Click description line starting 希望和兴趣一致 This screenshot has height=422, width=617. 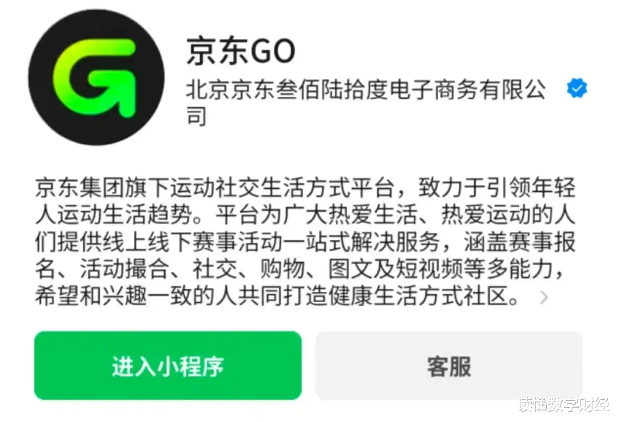(277, 296)
